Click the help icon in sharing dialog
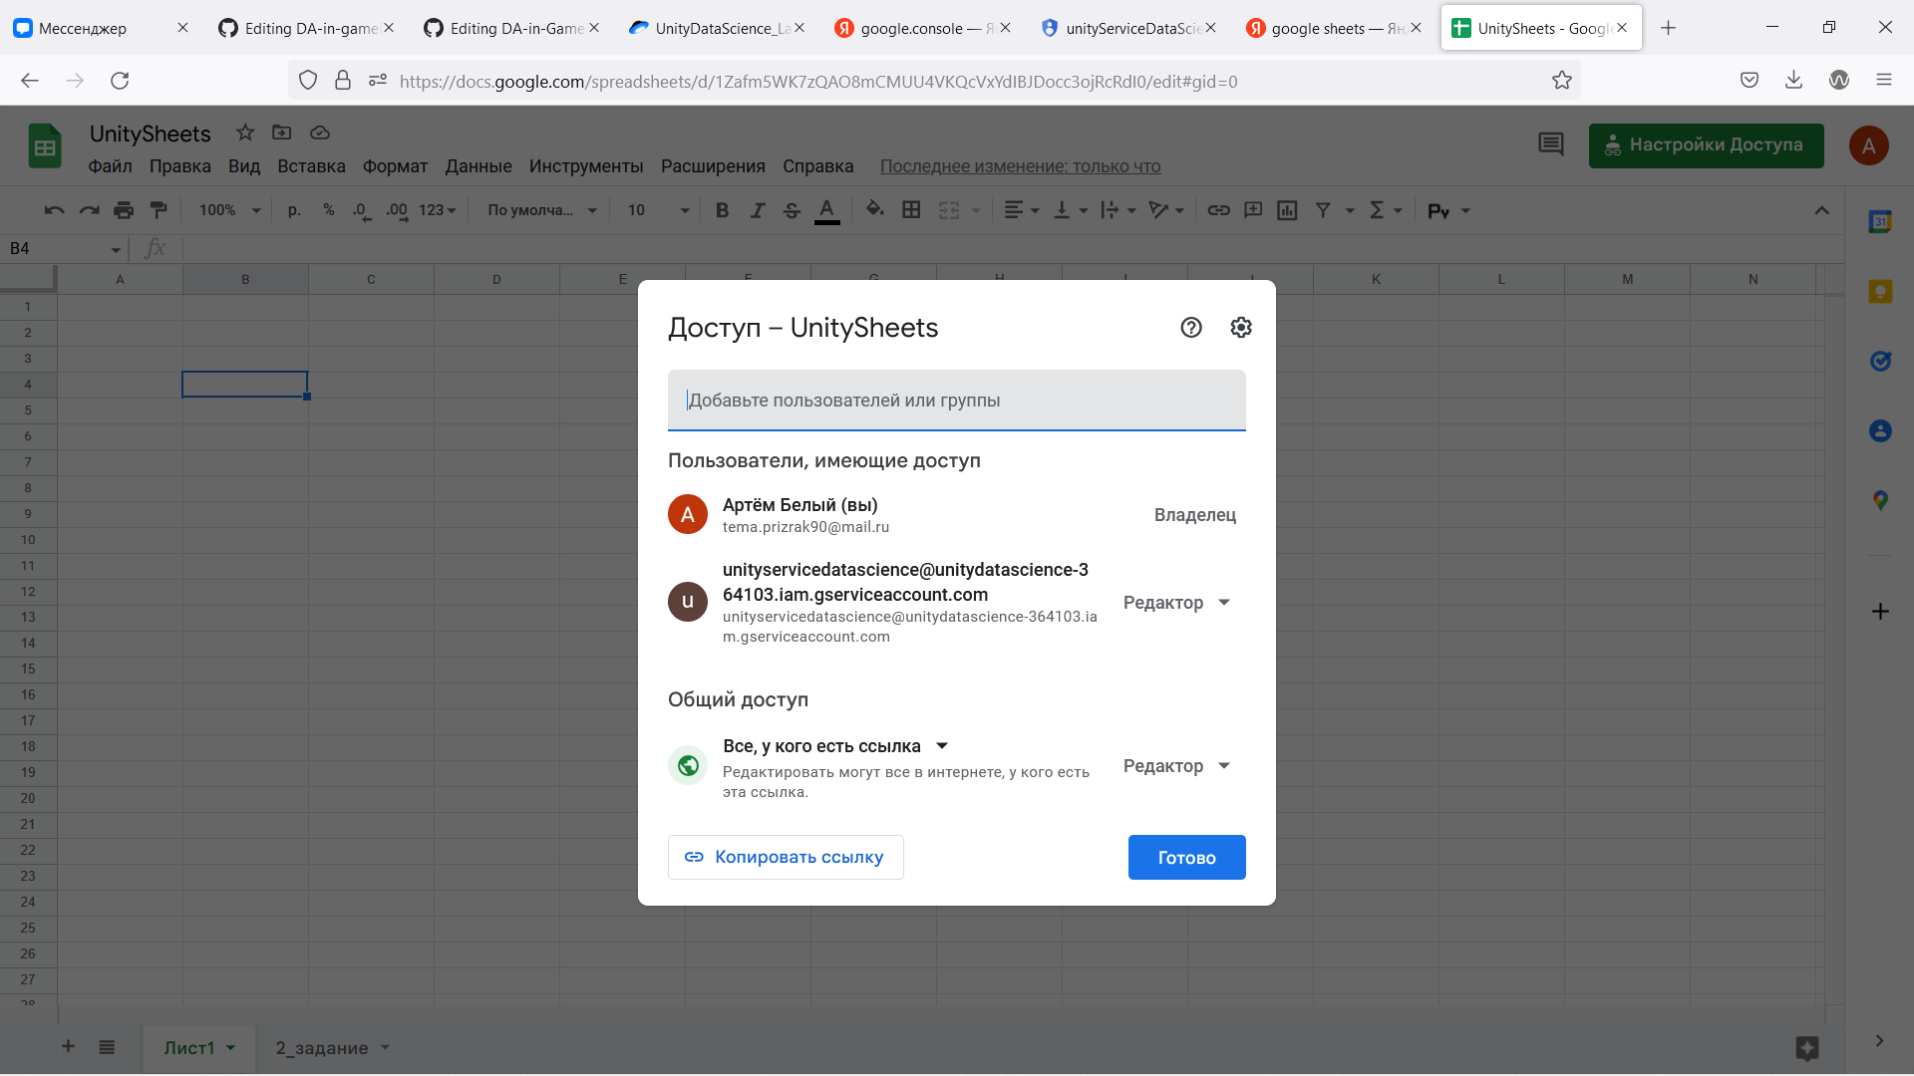Screen dimensions: 1914x1076 pyautogui.click(x=1191, y=328)
